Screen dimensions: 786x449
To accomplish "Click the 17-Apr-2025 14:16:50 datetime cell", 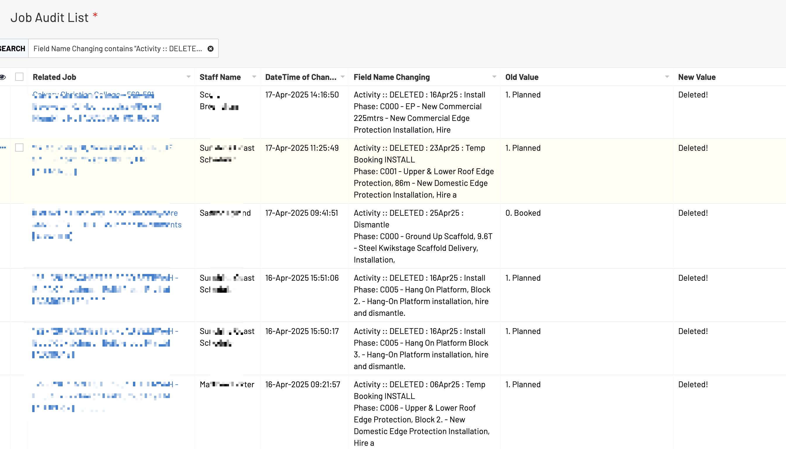I will click(302, 95).
